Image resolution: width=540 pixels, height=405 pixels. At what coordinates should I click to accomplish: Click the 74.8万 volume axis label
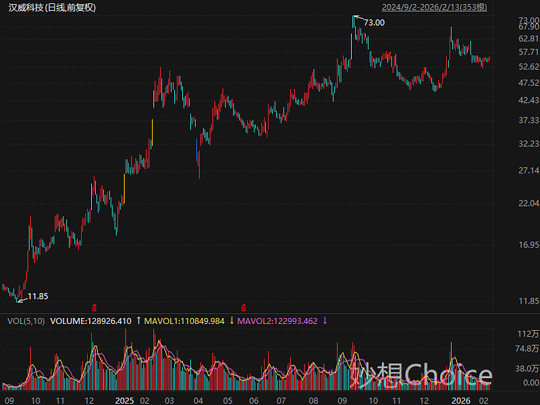[527, 349]
